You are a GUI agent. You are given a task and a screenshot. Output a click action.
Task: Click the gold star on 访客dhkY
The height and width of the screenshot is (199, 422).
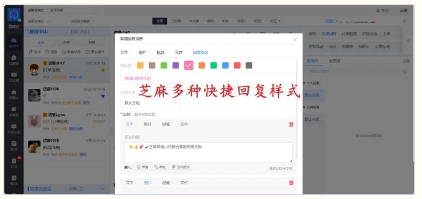tap(103, 70)
